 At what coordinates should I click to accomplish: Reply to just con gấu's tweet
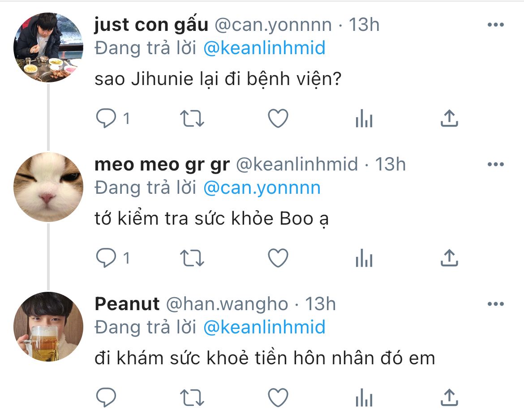[107, 119]
